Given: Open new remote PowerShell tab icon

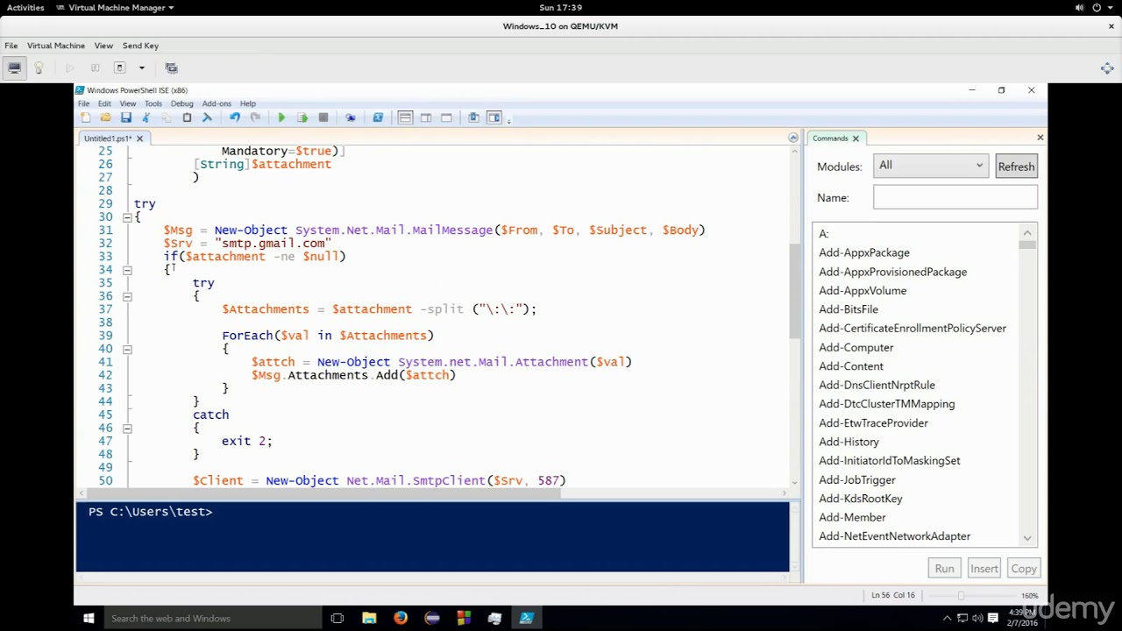Looking at the screenshot, I should tap(351, 117).
